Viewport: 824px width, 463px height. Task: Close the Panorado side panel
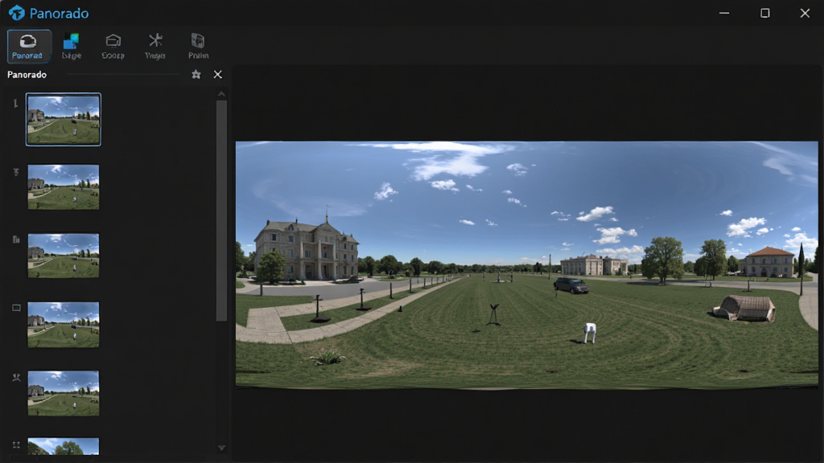click(x=217, y=75)
